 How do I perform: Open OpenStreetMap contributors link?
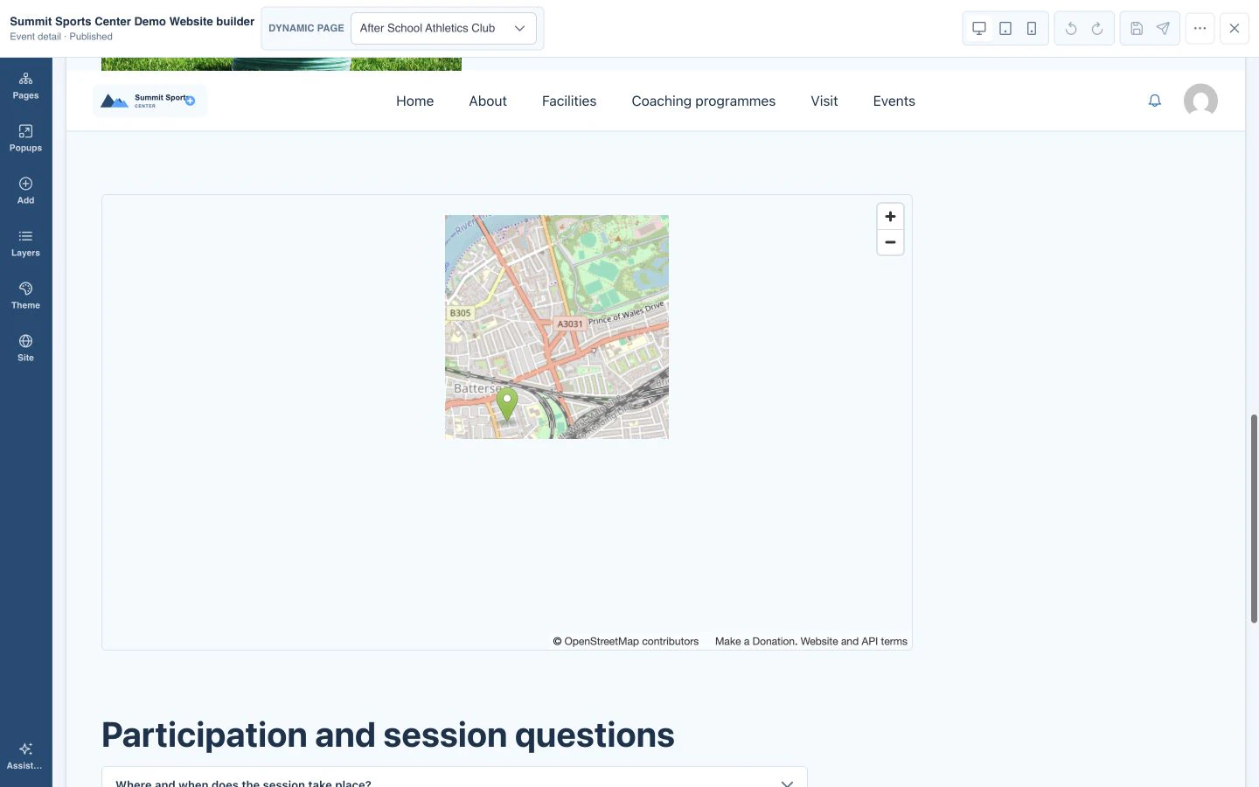coord(631,641)
